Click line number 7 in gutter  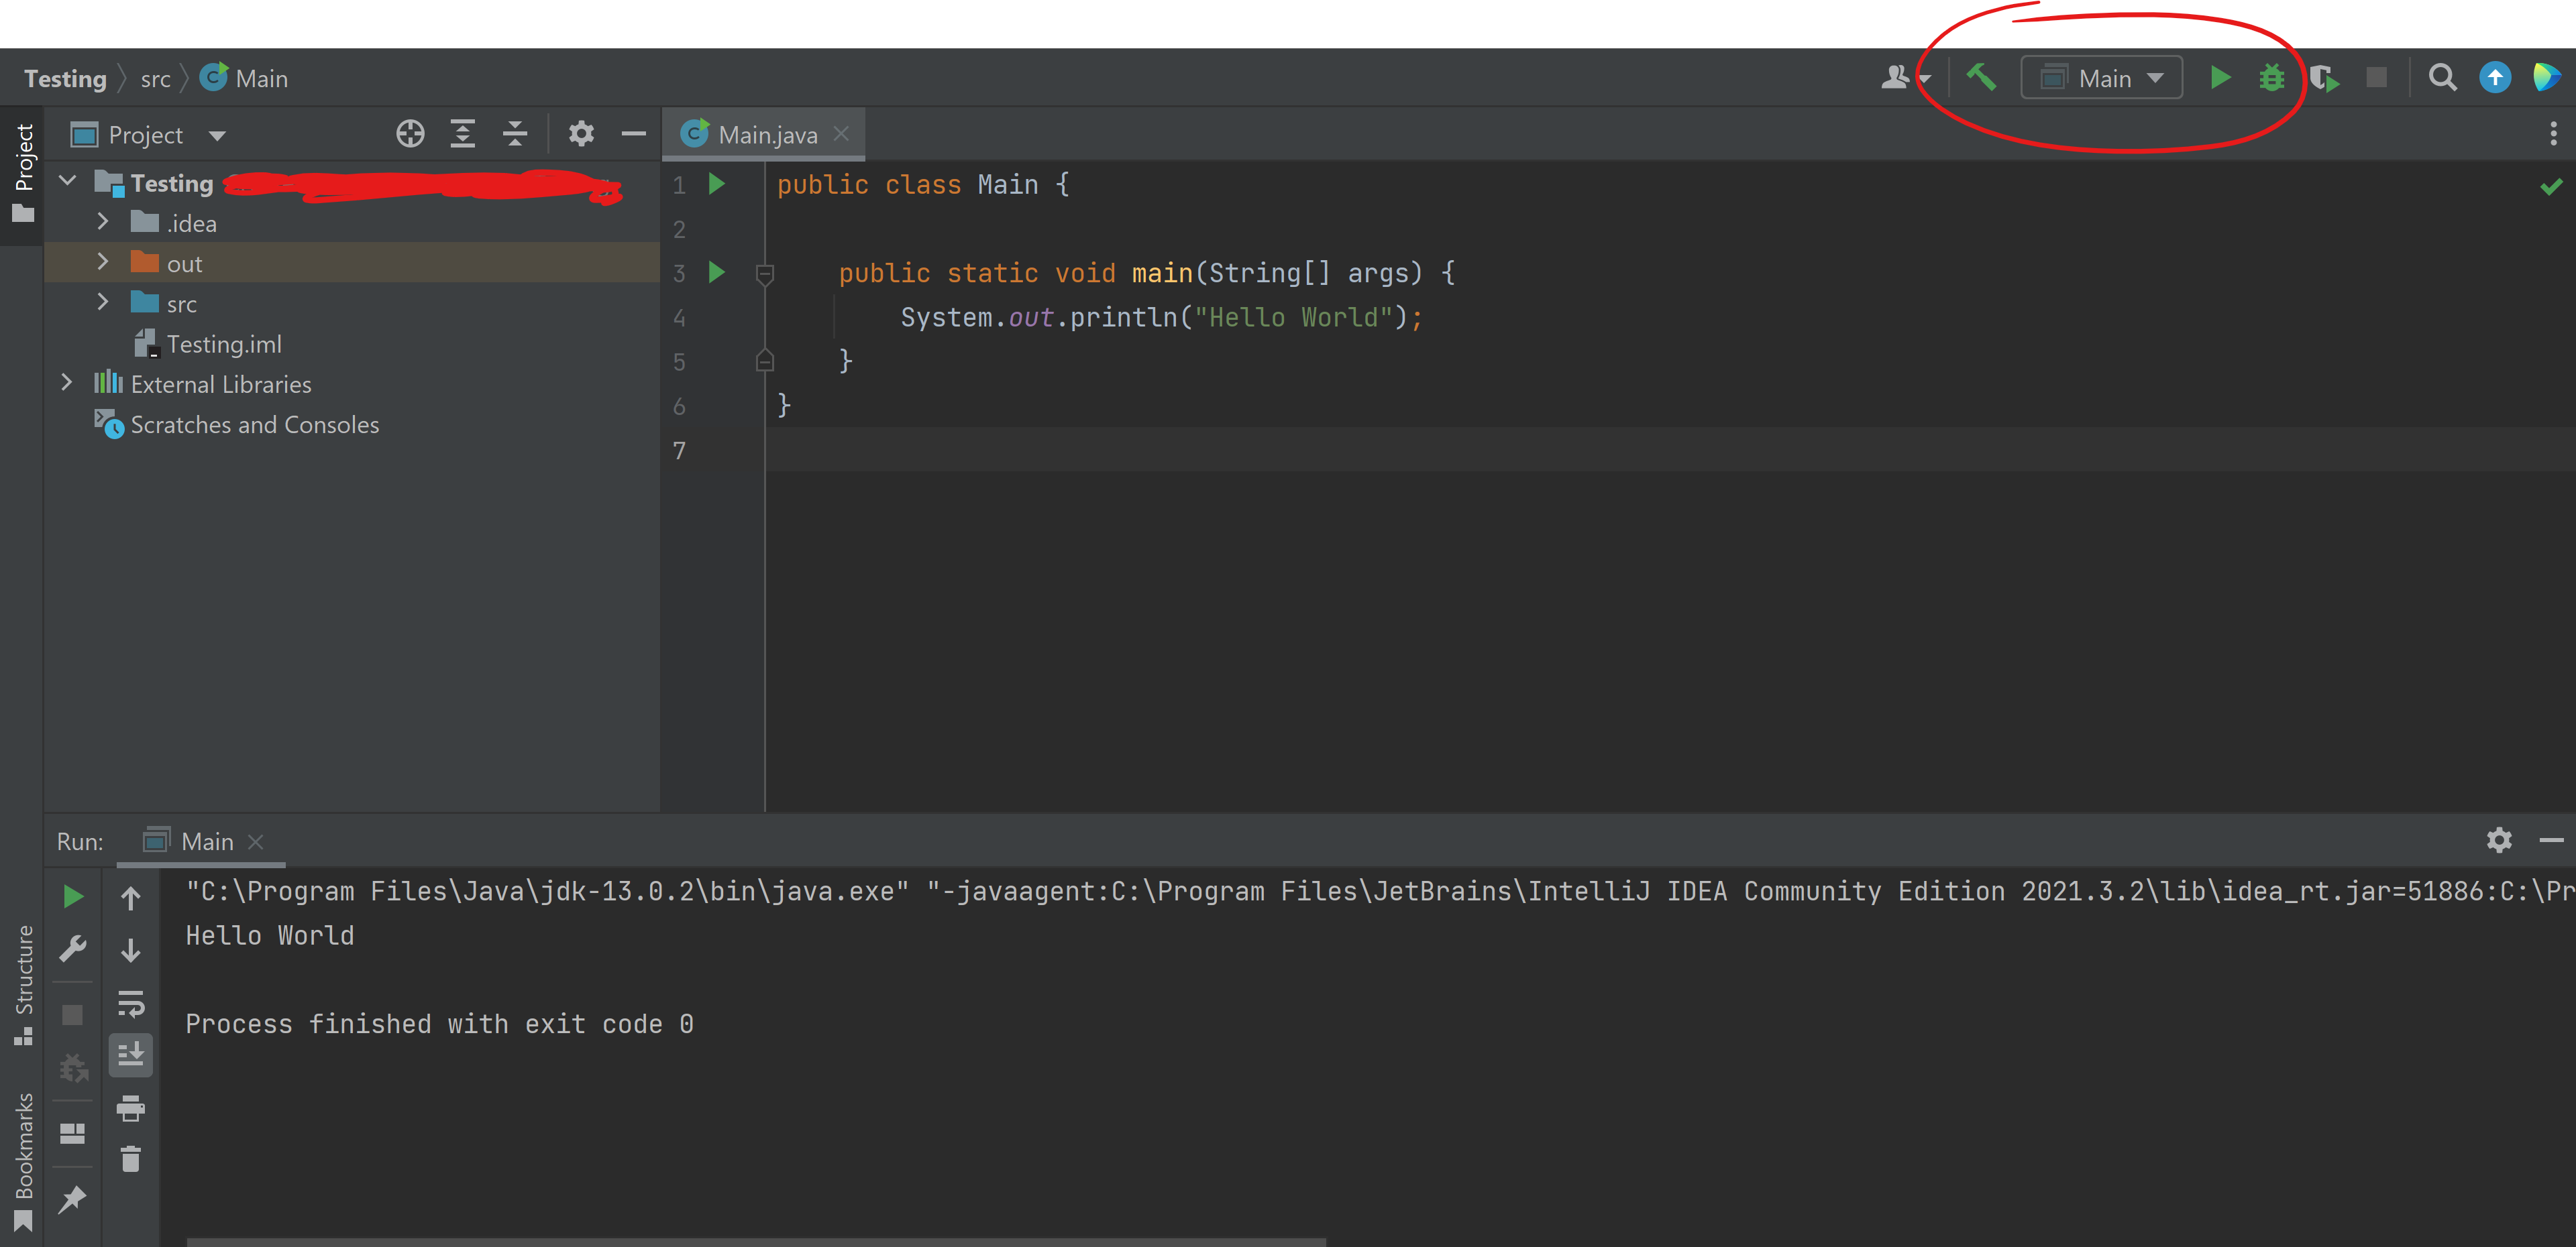[x=679, y=451]
